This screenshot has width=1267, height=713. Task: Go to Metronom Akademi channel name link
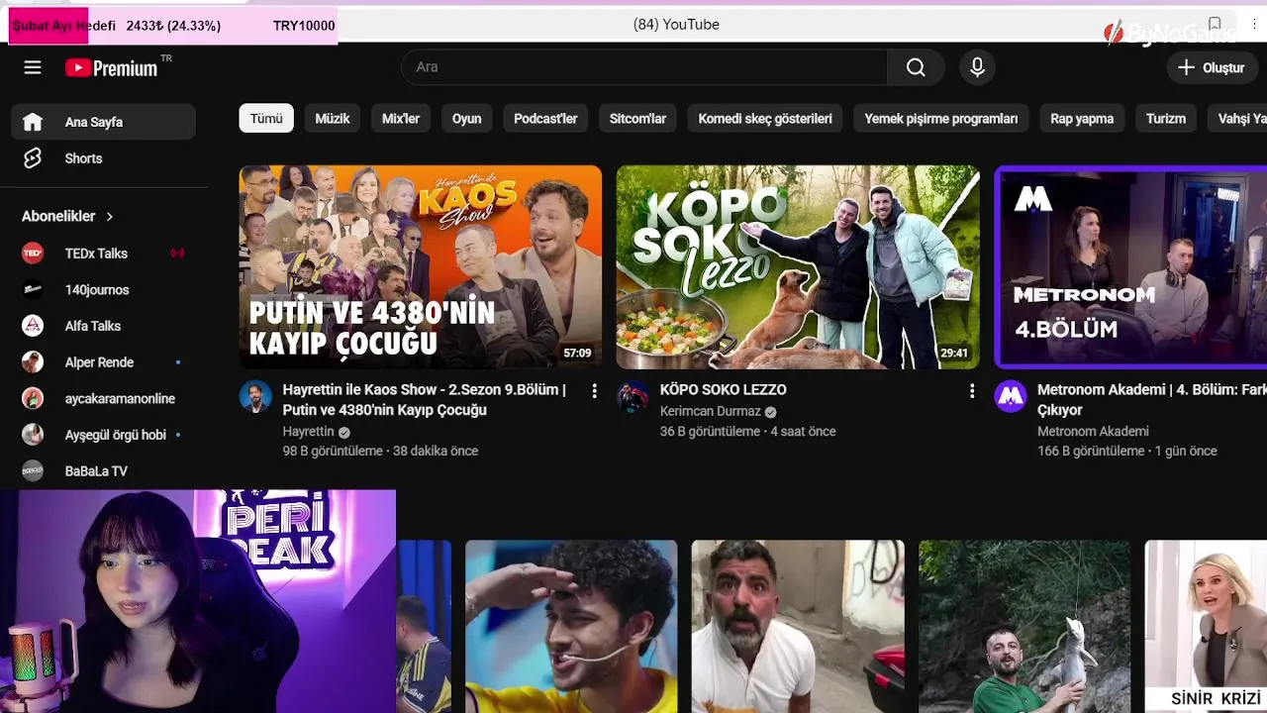tap(1093, 432)
